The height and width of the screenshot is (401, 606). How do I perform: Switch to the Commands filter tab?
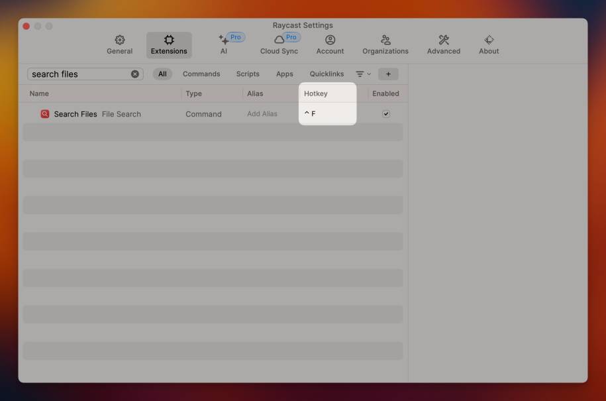pos(201,74)
